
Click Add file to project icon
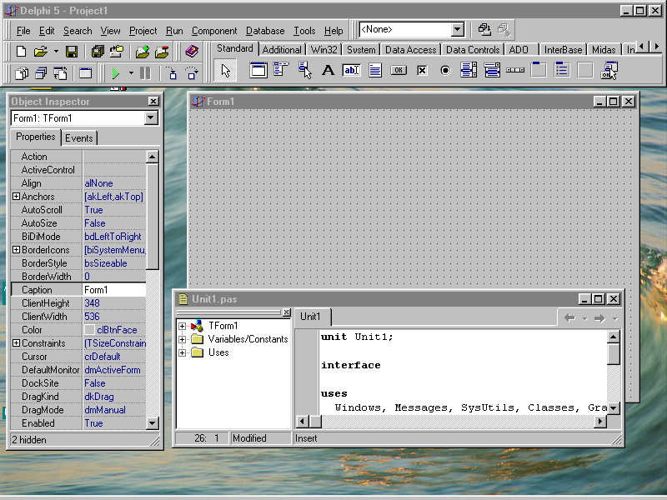(143, 52)
